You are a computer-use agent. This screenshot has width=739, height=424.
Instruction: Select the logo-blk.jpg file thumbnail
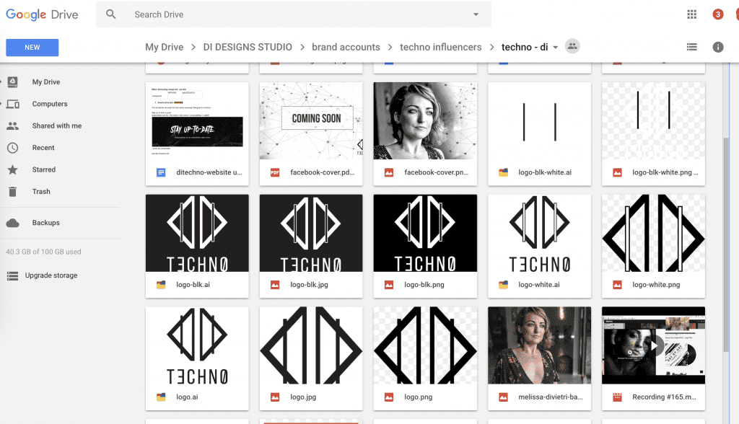click(x=311, y=233)
